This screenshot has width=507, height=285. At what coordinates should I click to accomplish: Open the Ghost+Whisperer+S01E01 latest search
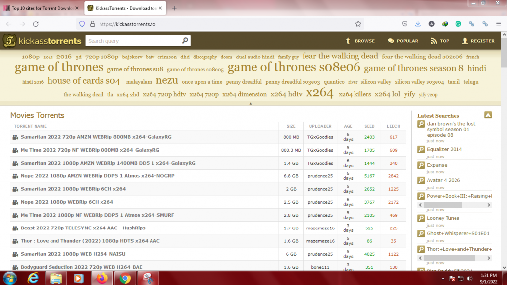[458, 233]
